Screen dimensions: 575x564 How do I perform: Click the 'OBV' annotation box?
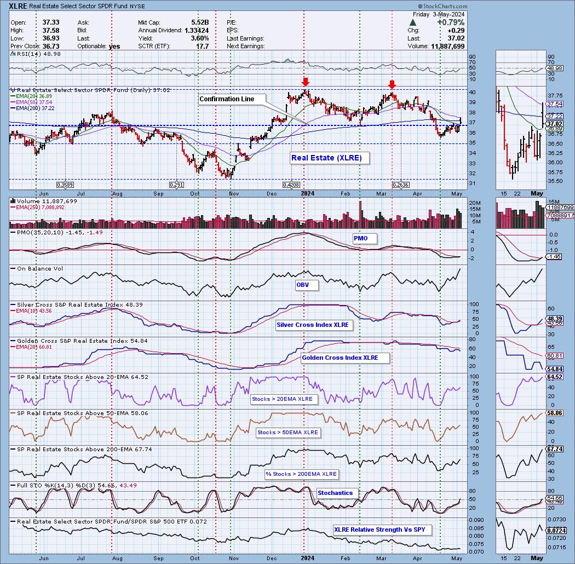pyautogui.click(x=307, y=285)
